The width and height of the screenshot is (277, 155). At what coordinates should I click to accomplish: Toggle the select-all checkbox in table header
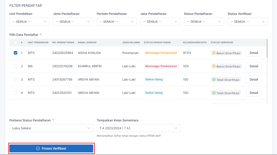point(15,42)
